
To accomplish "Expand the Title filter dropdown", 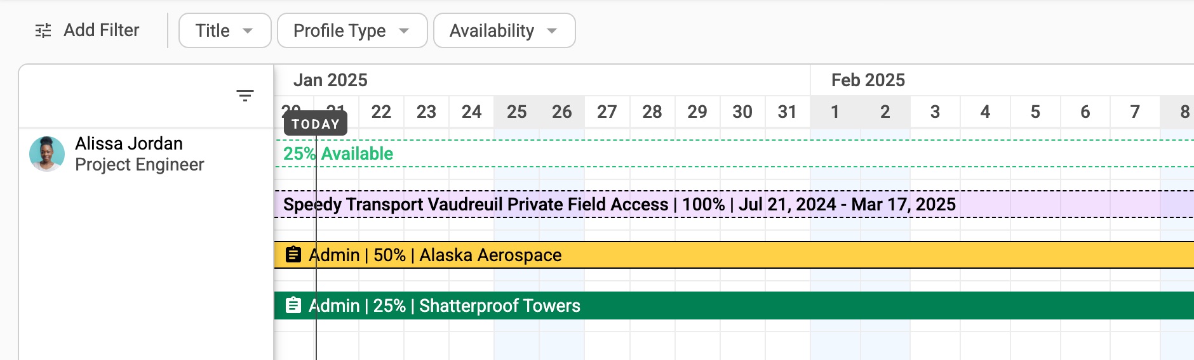I will [x=225, y=30].
